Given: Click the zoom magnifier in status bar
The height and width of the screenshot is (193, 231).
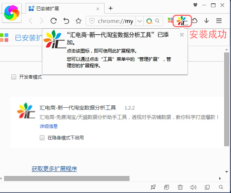Looking at the screenshot, I should (x=221, y=187).
